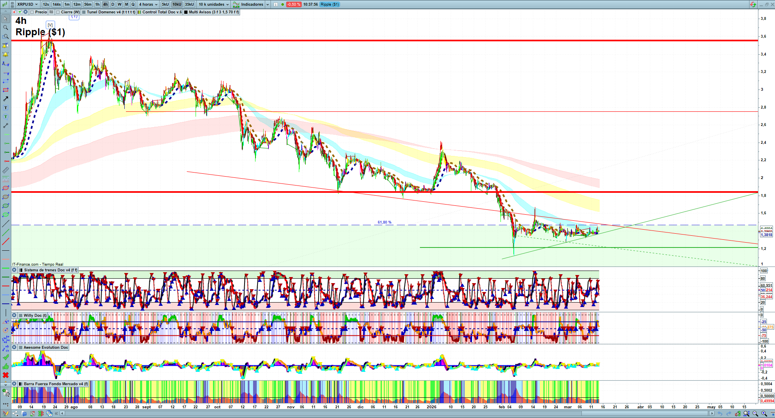Switch to the D daily timeframe
Image resolution: width=775 pixels, height=418 pixels.
point(113,4)
